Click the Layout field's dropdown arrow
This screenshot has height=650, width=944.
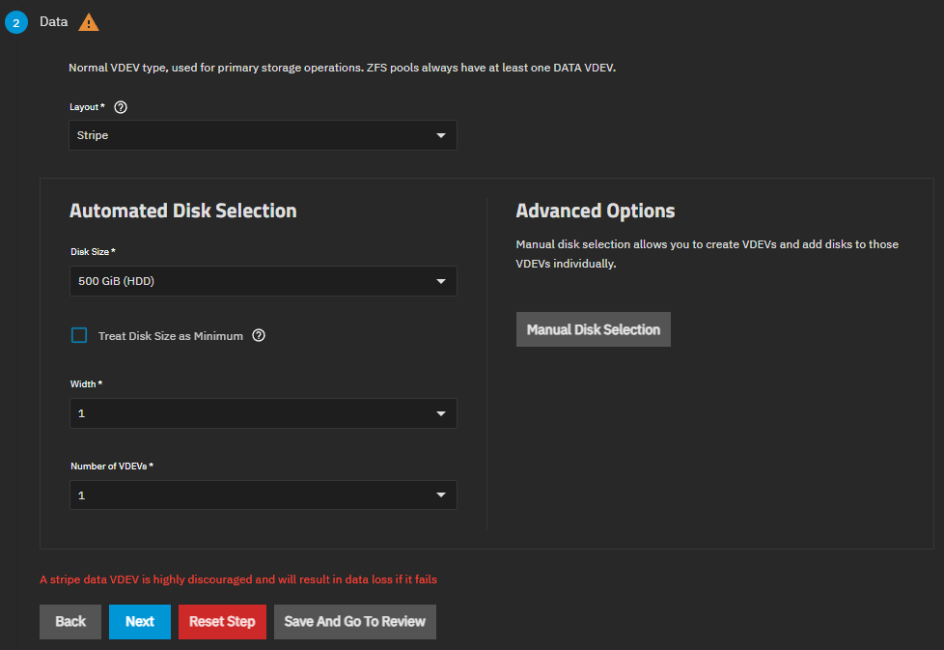click(x=441, y=136)
